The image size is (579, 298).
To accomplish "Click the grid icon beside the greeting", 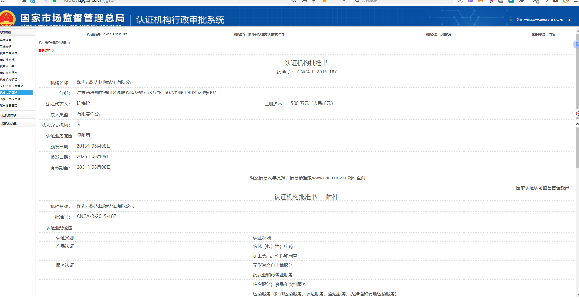I will coord(511,20).
